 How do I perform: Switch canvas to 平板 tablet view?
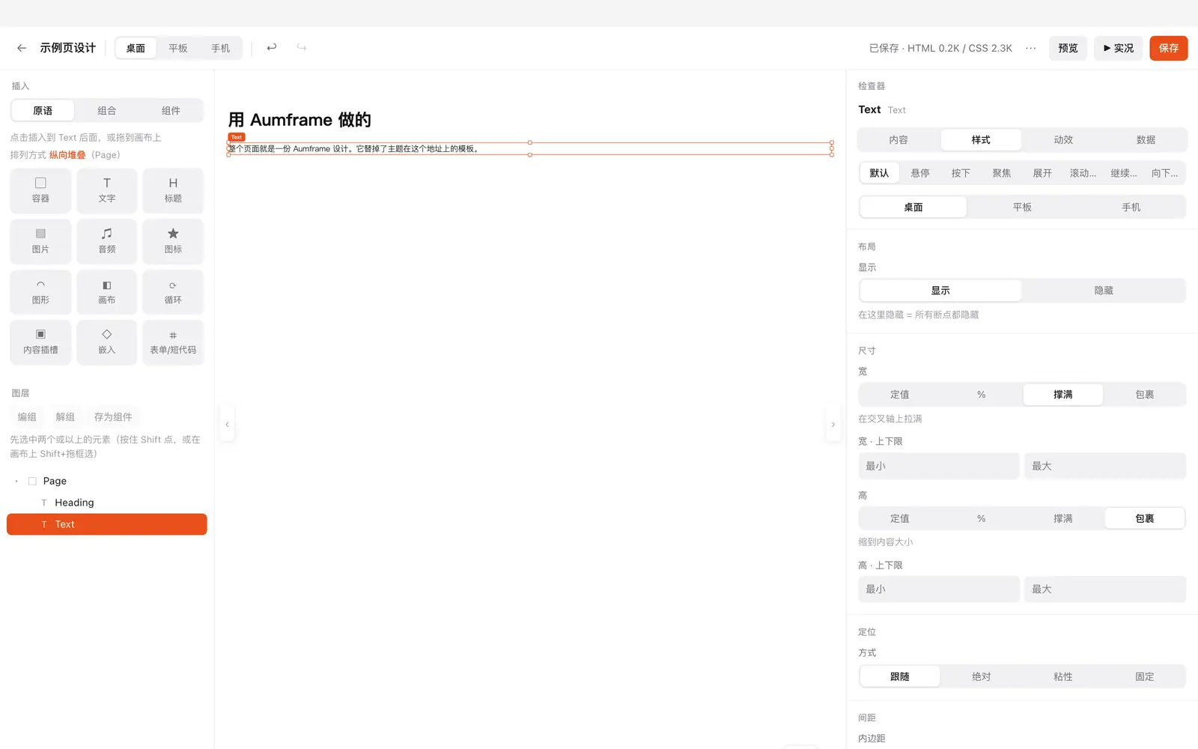pos(178,48)
